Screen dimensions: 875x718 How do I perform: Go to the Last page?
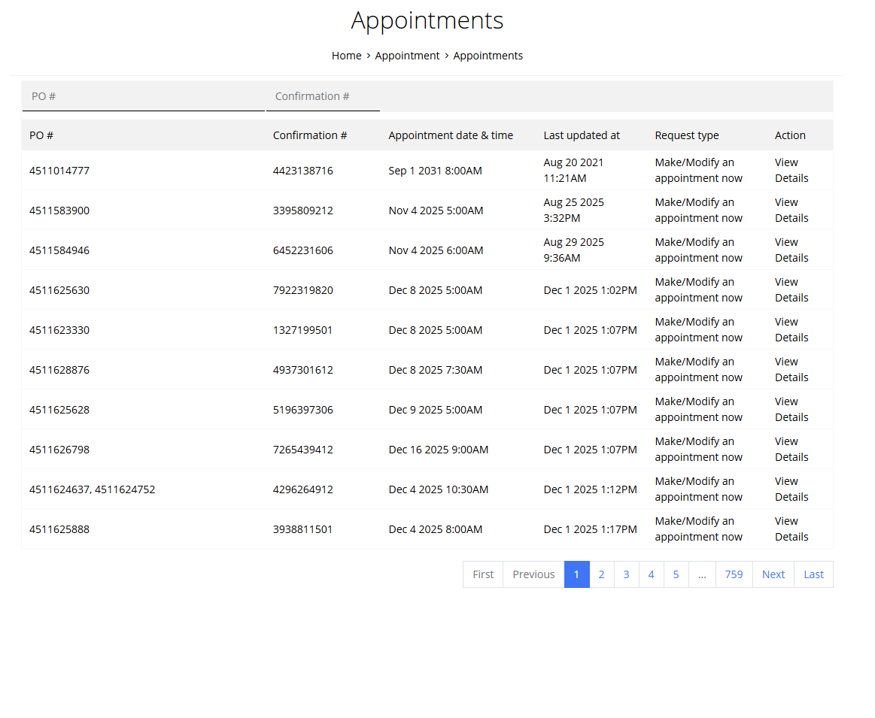tap(813, 574)
